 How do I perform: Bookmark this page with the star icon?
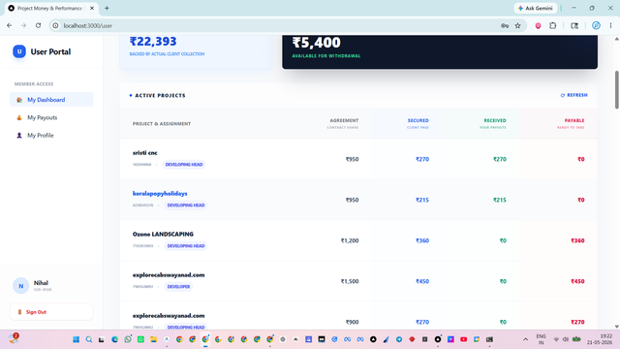click(517, 26)
